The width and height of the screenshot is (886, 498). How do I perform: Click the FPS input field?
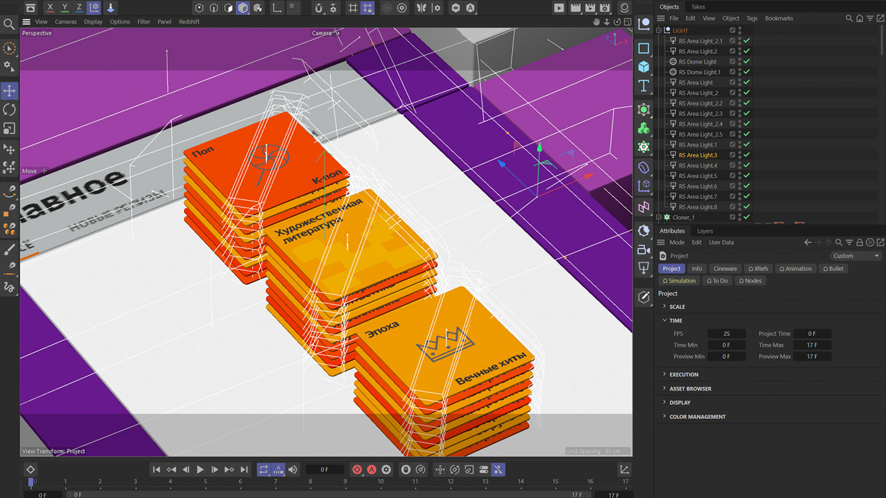point(727,334)
